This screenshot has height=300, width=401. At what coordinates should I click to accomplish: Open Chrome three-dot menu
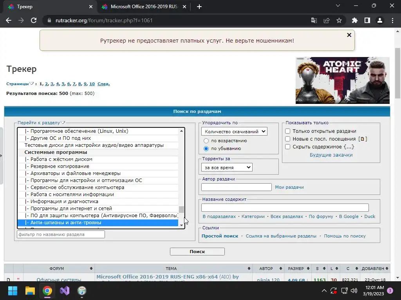[x=392, y=20]
